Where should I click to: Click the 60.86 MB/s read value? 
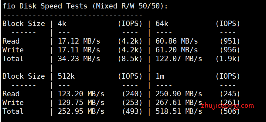pos(177,41)
